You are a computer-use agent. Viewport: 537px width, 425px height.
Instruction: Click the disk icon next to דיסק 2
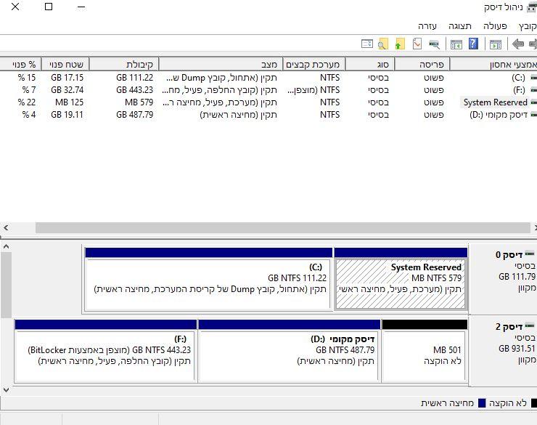530,325
